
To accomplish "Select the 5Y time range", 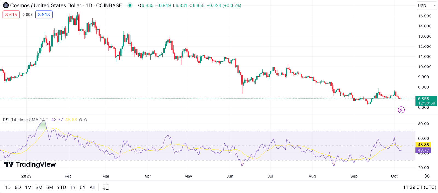I will [83, 187].
